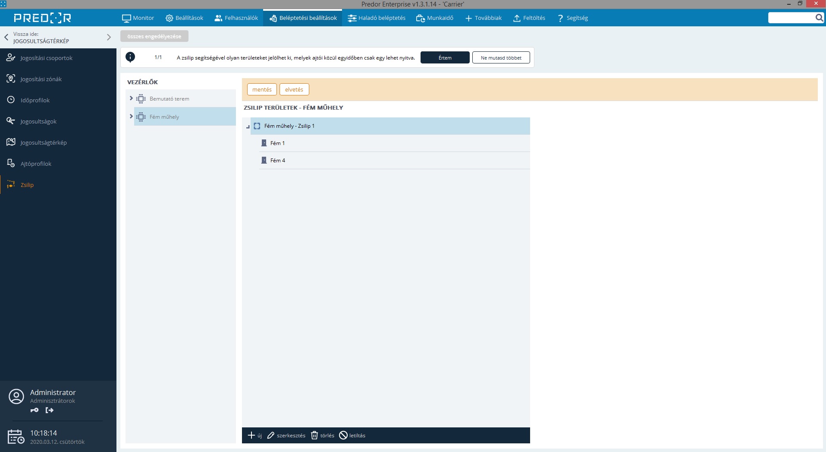Screen dimensions: 826x452
Task: Click the trash icon for törlés
Action: tap(314, 435)
